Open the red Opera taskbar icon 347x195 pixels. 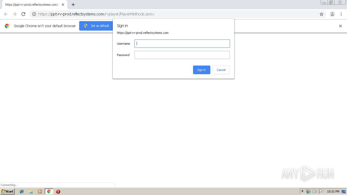[x=58, y=191]
